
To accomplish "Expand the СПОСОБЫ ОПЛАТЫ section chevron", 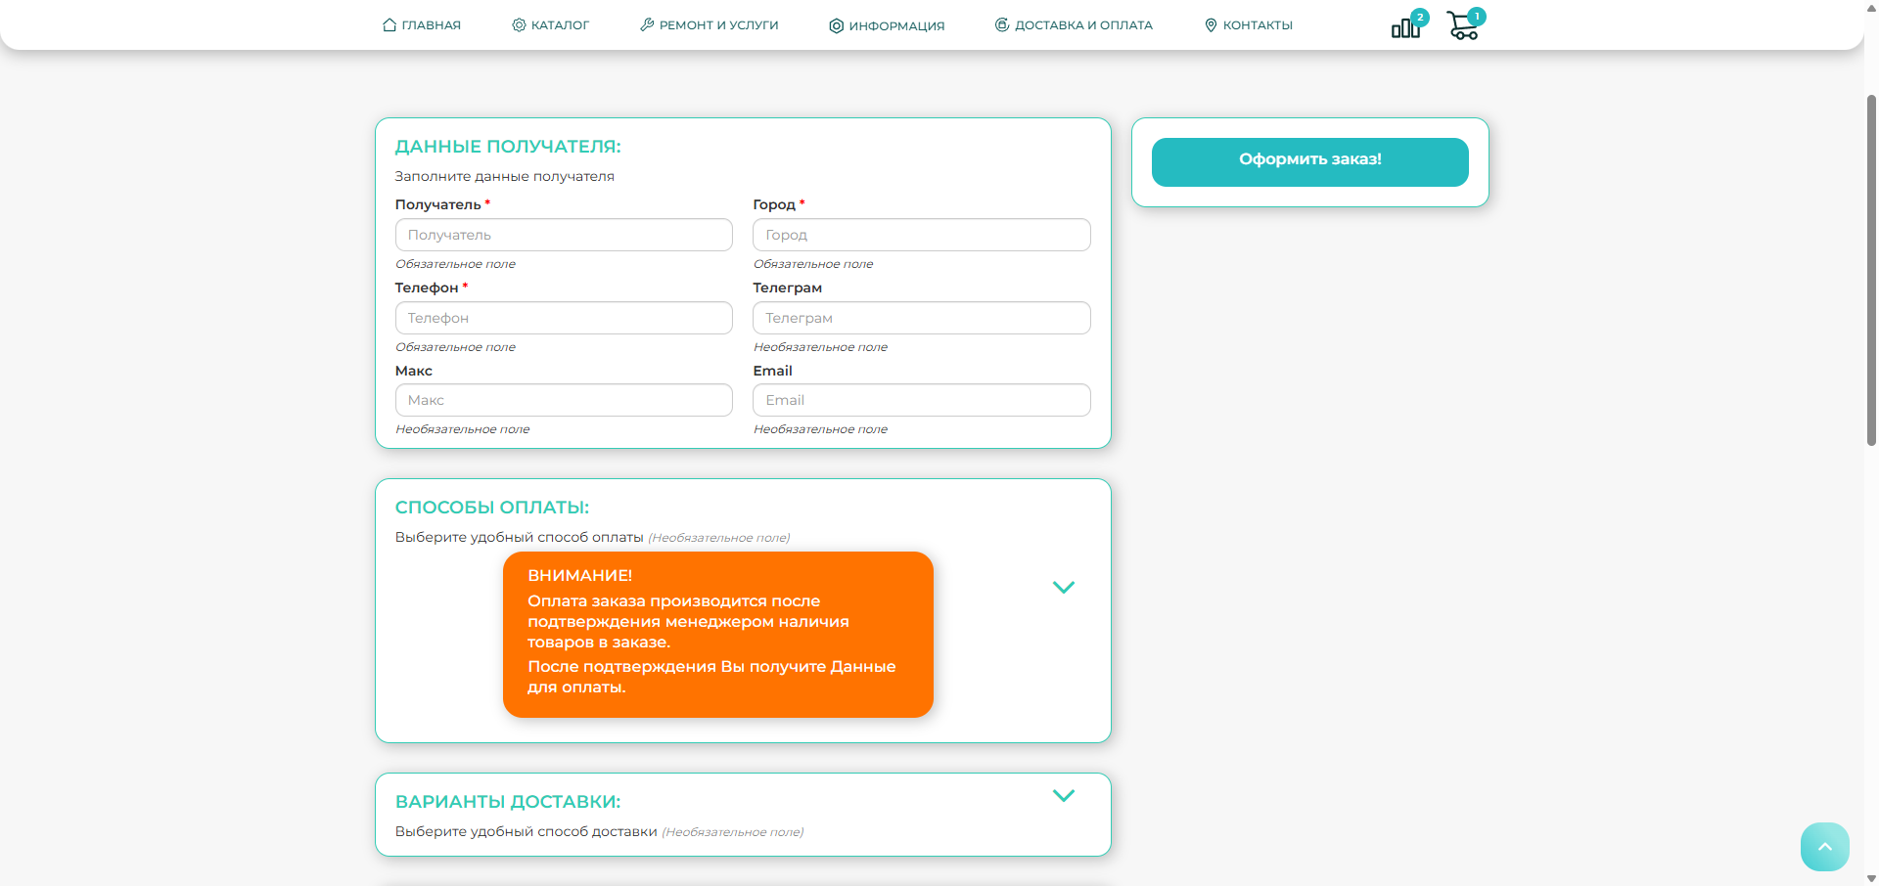I will click(x=1064, y=587).
